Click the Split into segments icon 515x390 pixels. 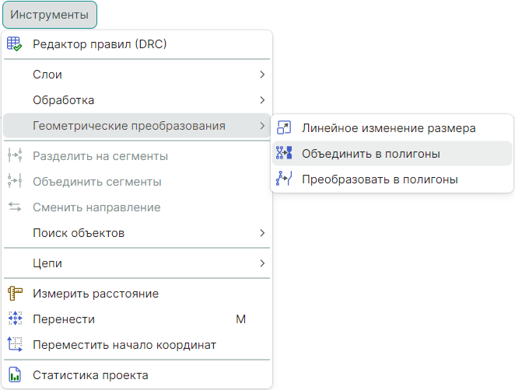15,156
